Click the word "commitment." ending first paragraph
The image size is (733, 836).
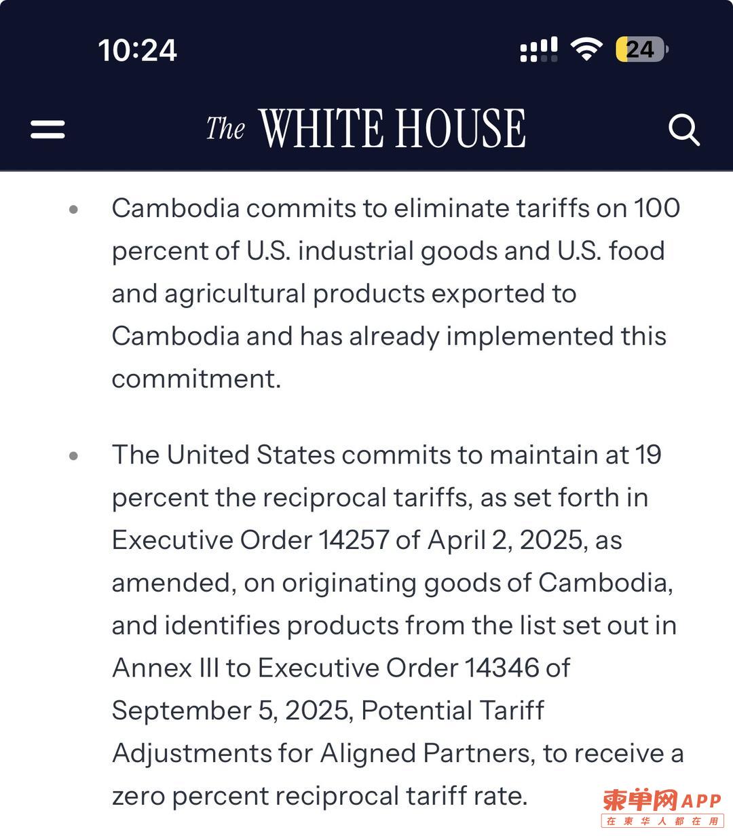tap(196, 379)
